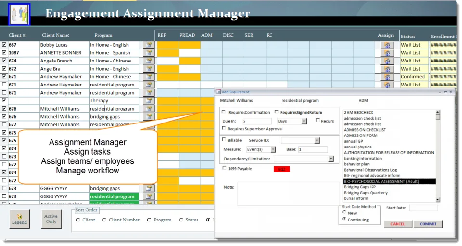Select Behavioral Observations Log item
The width and height of the screenshot is (462, 246).
[x=370, y=170]
